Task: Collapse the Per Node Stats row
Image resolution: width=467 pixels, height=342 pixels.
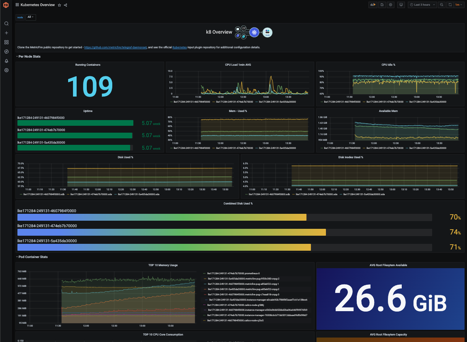Action: 28,57
